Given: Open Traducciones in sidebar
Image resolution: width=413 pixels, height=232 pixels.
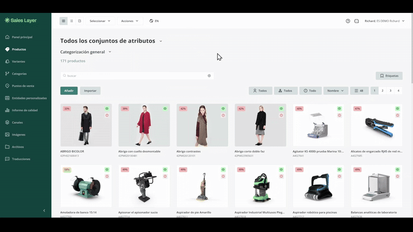Looking at the screenshot, I should point(21,159).
